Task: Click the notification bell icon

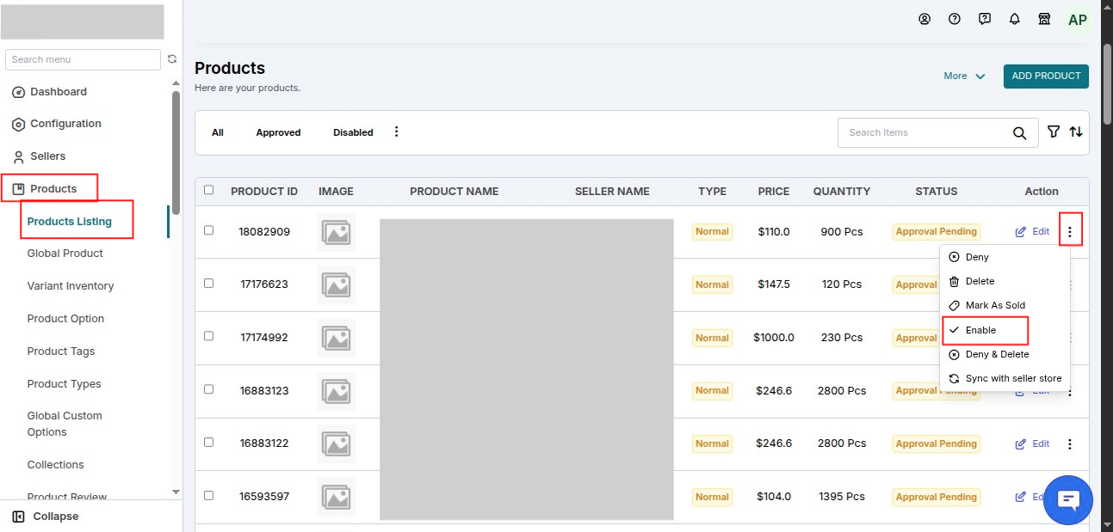Action: pyautogui.click(x=1015, y=19)
